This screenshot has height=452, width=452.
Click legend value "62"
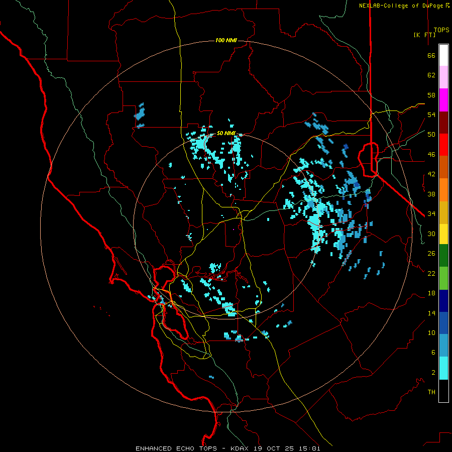431,75
